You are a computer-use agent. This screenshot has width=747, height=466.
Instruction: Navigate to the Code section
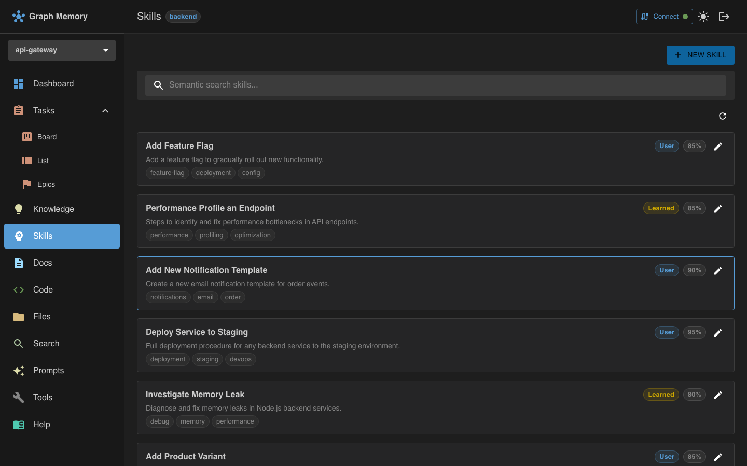[43, 290]
